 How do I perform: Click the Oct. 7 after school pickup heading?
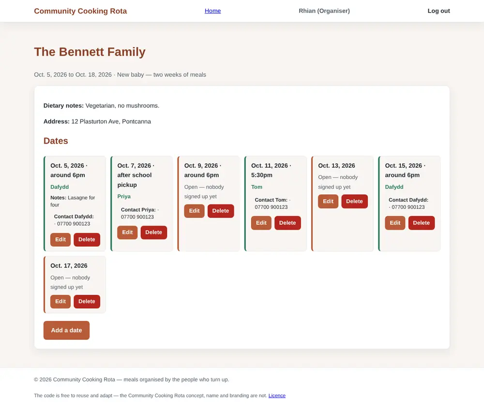coord(136,175)
